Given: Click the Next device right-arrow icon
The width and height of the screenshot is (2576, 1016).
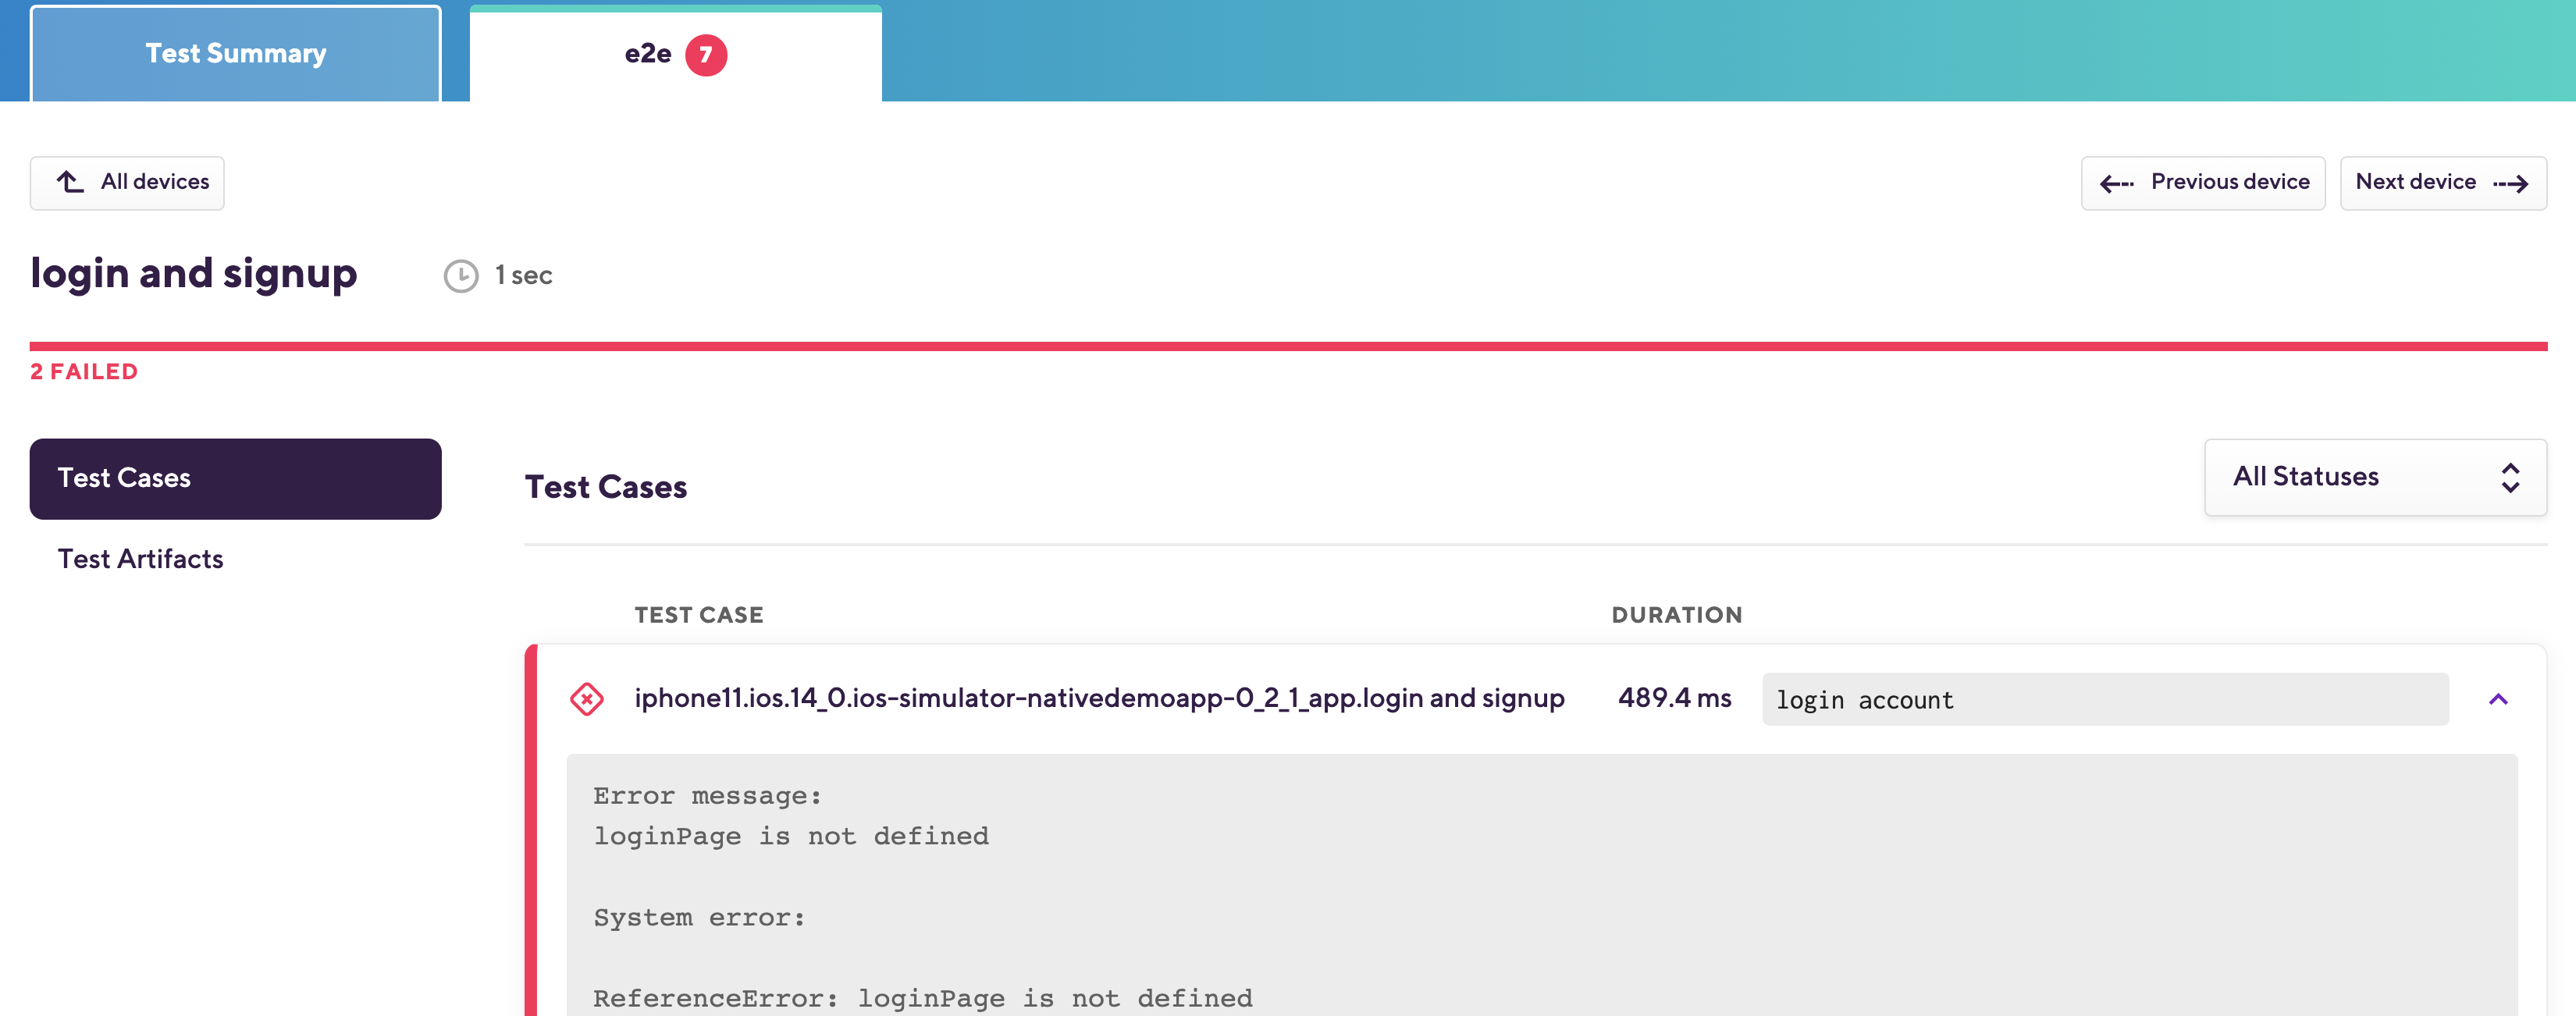Looking at the screenshot, I should tap(2510, 183).
